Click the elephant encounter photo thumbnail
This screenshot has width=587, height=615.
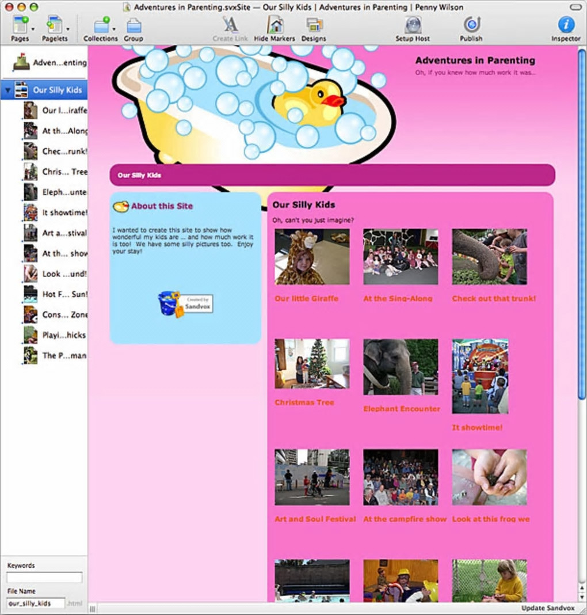(x=401, y=367)
